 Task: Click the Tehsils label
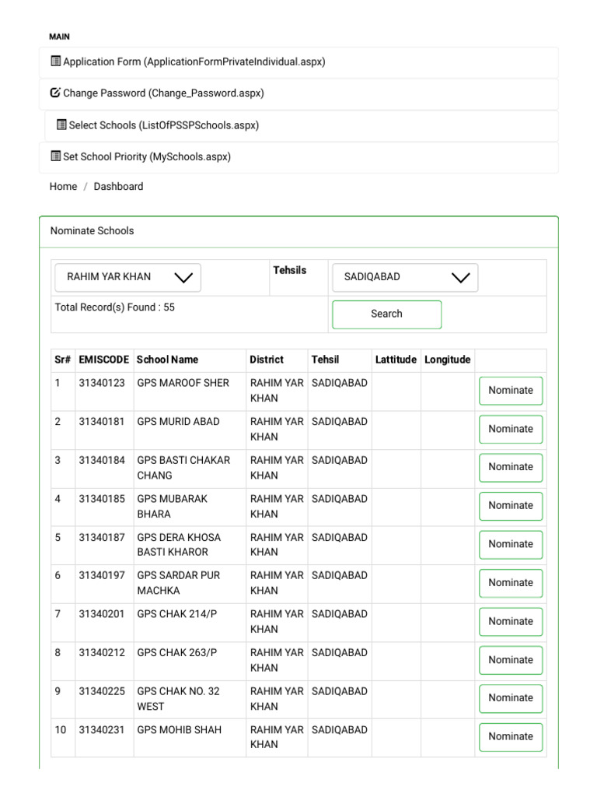[290, 270]
